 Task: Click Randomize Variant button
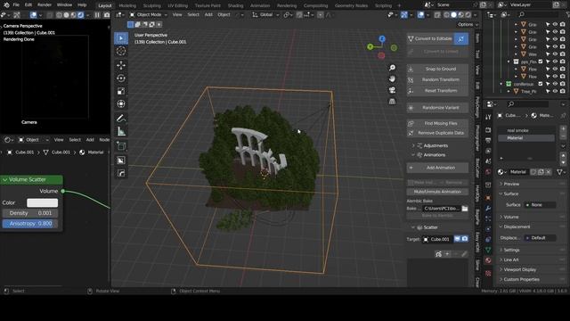437,108
